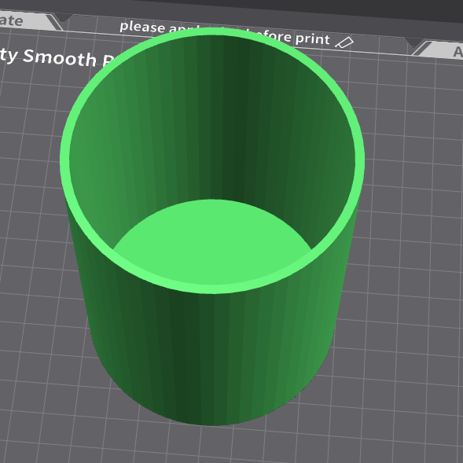Click the glue stick icon on the plate
The image size is (463, 463).
pyautogui.click(x=344, y=42)
